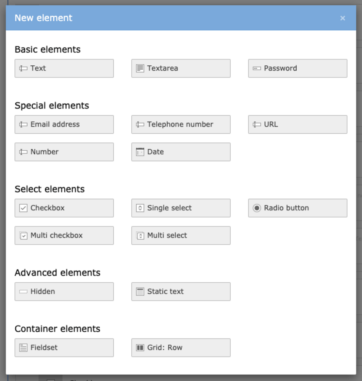This screenshot has height=381, width=362.
Task: Choose the URL element
Action: (298, 124)
